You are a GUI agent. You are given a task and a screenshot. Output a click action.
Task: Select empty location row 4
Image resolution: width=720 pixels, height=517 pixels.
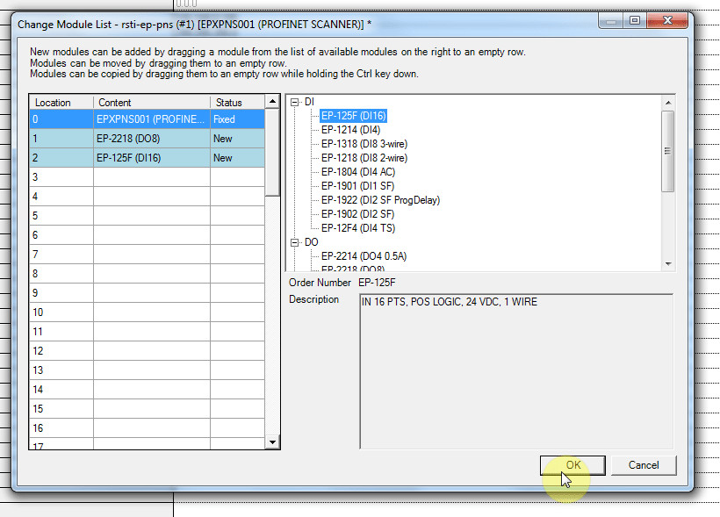coord(147,197)
